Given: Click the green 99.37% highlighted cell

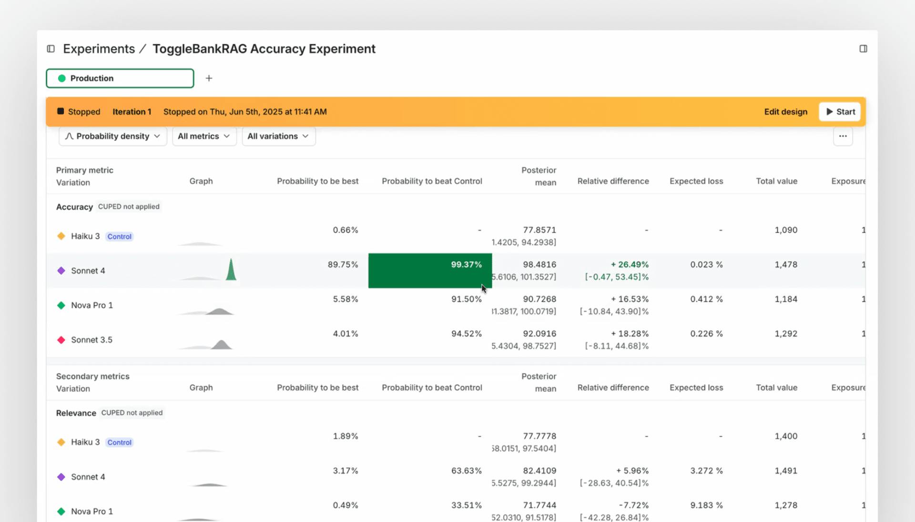Looking at the screenshot, I should pyautogui.click(x=429, y=271).
